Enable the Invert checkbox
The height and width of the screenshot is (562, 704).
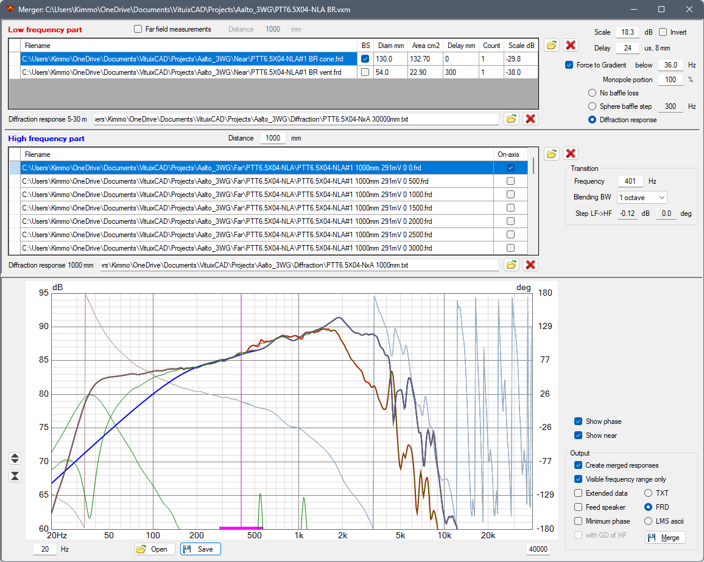pos(663,32)
